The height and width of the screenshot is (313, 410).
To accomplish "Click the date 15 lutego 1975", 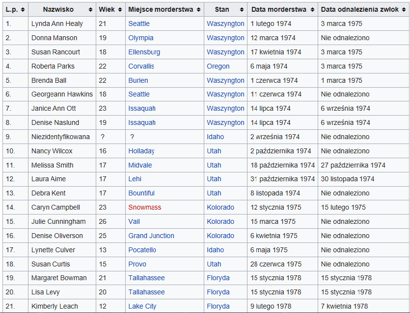I will (x=343, y=207).
